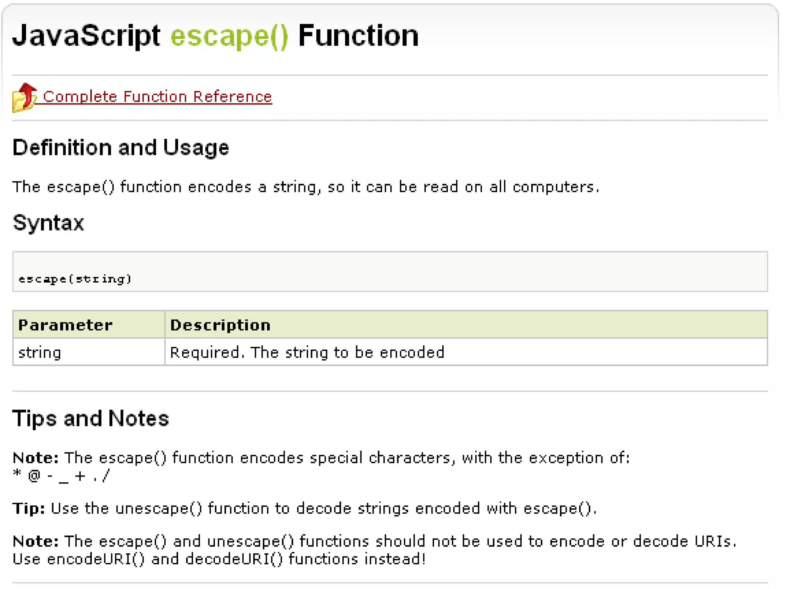This screenshot has width=786, height=589.
Task: Click unescape() in the Tip sentence
Action: tap(158, 508)
